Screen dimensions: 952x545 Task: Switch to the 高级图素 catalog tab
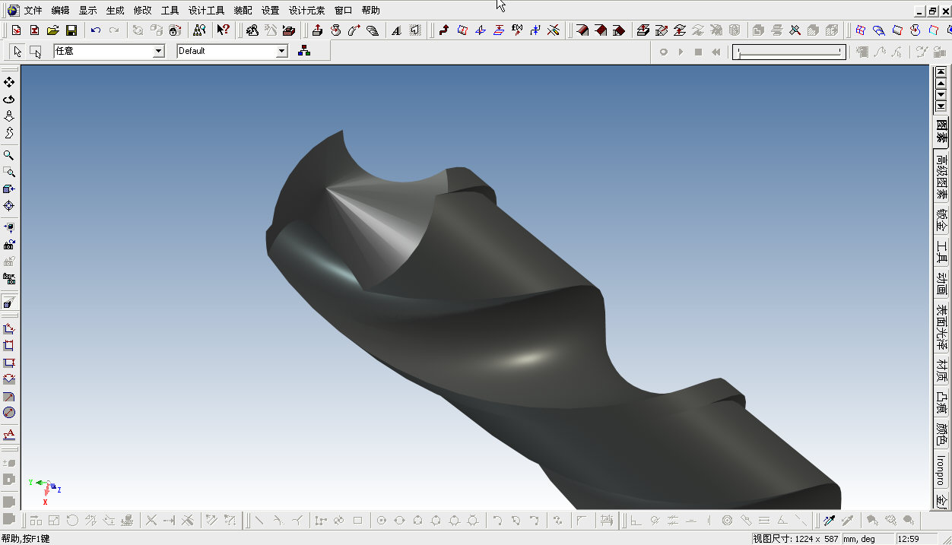pyautogui.click(x=941, y=177)
